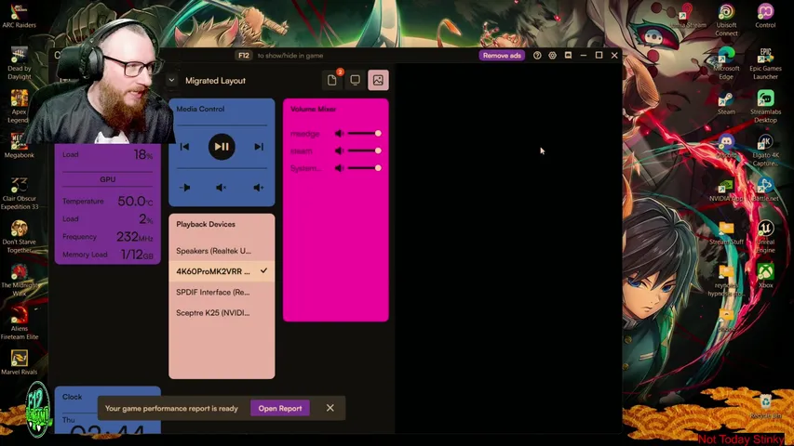Mute the System entry in Volume Mixer
The width and height of the screenshot is (794, 446).
click(x=339, y=168)
